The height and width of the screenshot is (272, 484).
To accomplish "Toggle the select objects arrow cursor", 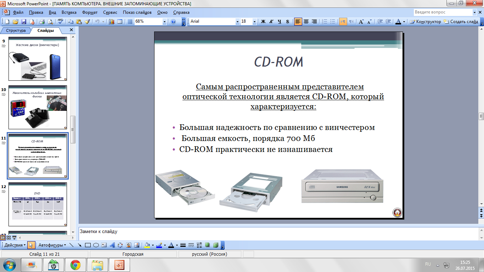I will 31,245.
